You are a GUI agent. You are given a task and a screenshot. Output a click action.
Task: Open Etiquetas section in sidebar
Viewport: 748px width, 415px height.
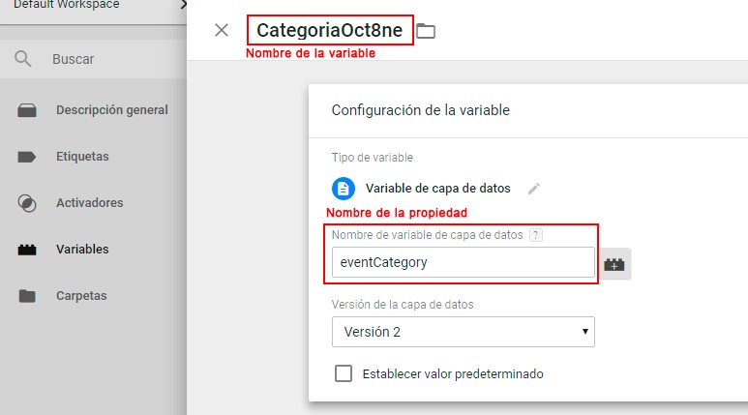pos(82,157)
